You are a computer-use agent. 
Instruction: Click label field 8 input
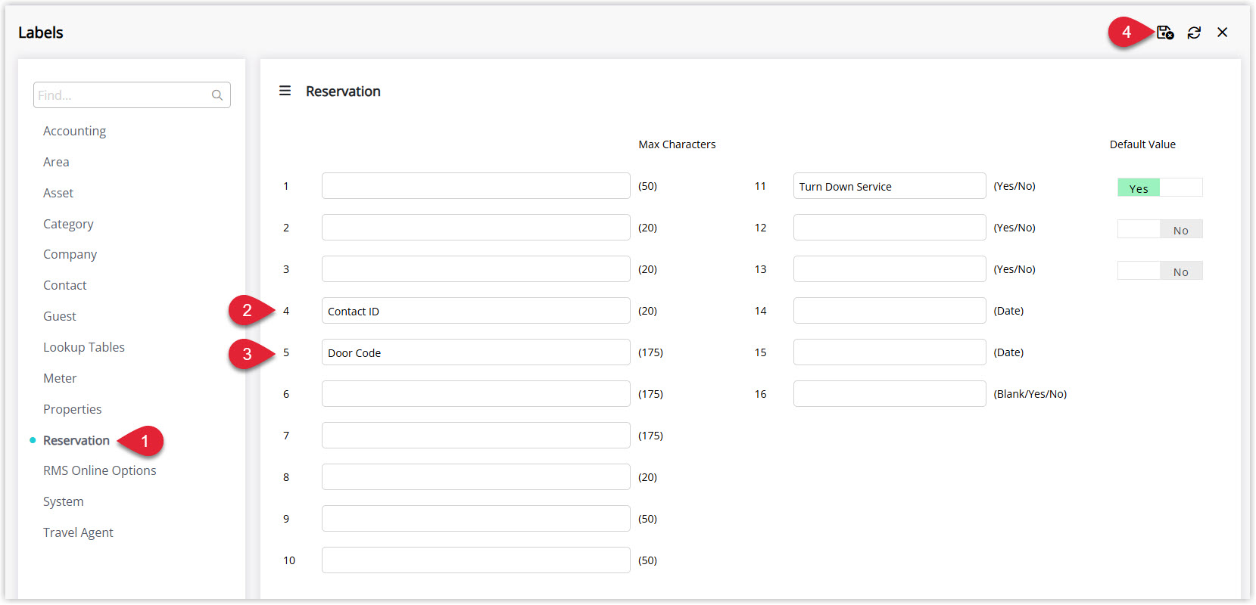pyautogui.click(x=475, y=477)
